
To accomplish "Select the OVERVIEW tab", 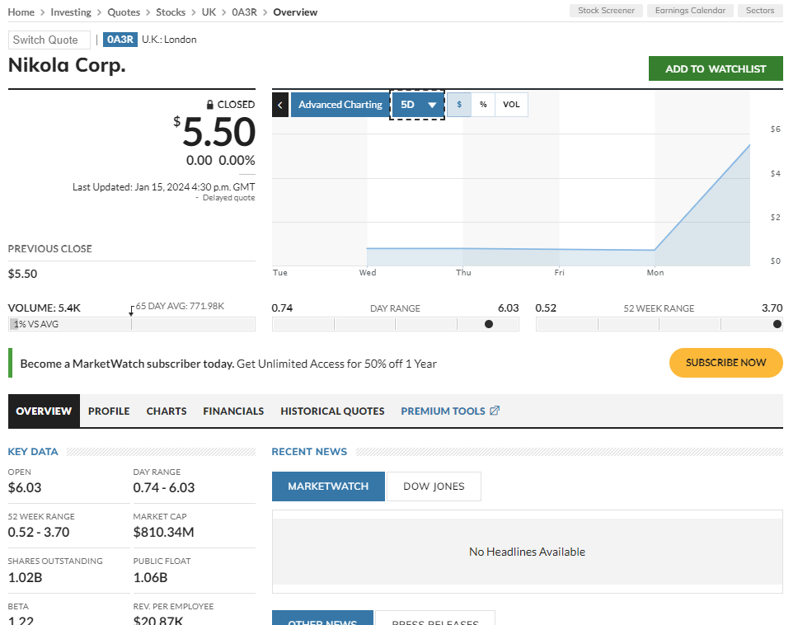I will click(44, 411).
